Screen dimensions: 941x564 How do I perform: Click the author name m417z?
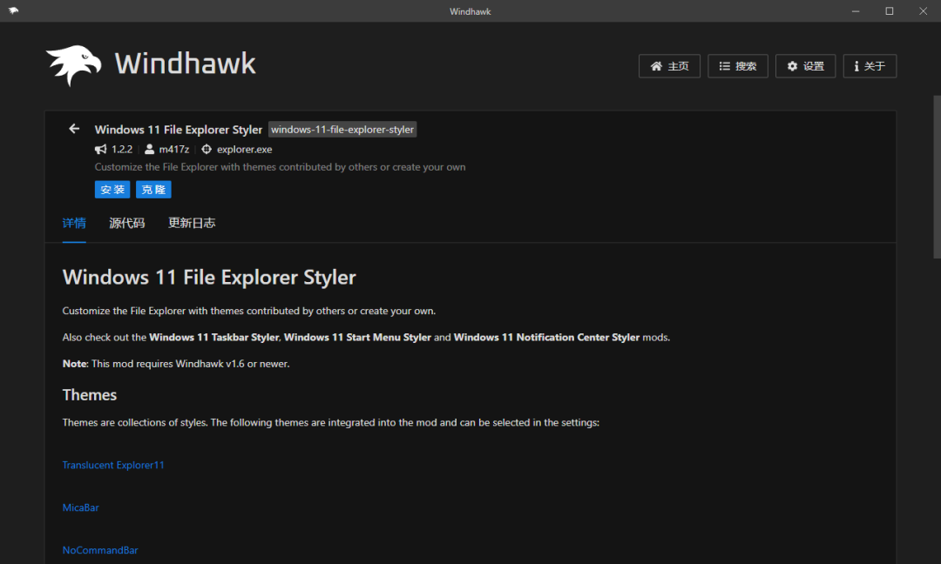(x=174, y=149)
